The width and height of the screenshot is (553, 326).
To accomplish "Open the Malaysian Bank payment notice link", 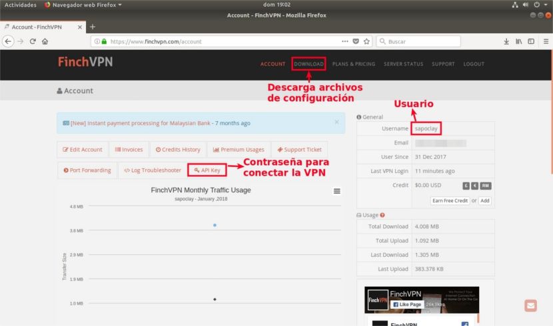I will pos(141,123).
